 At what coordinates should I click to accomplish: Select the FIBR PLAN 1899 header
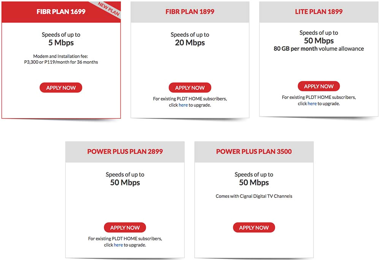click(190, 12)
